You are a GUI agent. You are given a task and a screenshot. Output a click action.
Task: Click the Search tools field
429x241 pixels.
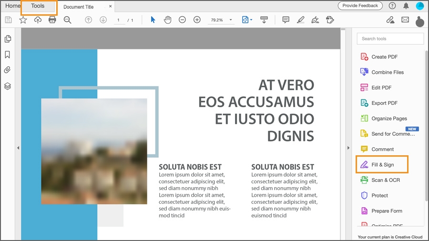(390, 39)
